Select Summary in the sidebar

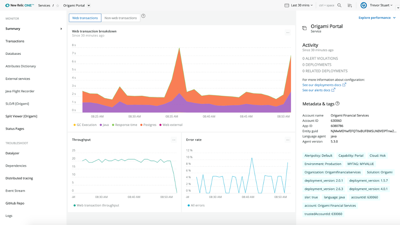pos(13,29)
